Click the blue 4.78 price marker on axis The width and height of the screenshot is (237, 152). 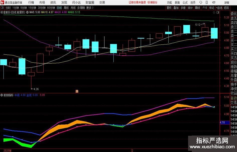point(225,123)
